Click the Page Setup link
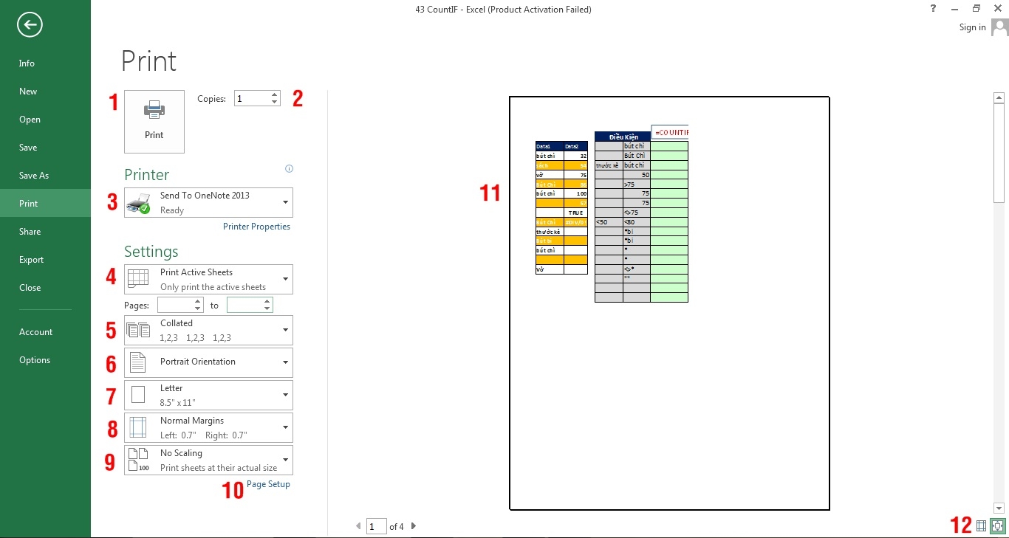The width and height of the screenshot is (1009, 538). pyautogui.click(x=268, y=484)
